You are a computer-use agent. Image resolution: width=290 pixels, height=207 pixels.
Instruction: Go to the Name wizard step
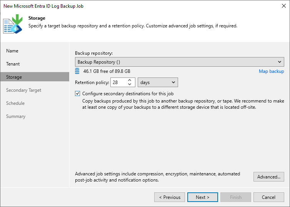coord(12,51)
